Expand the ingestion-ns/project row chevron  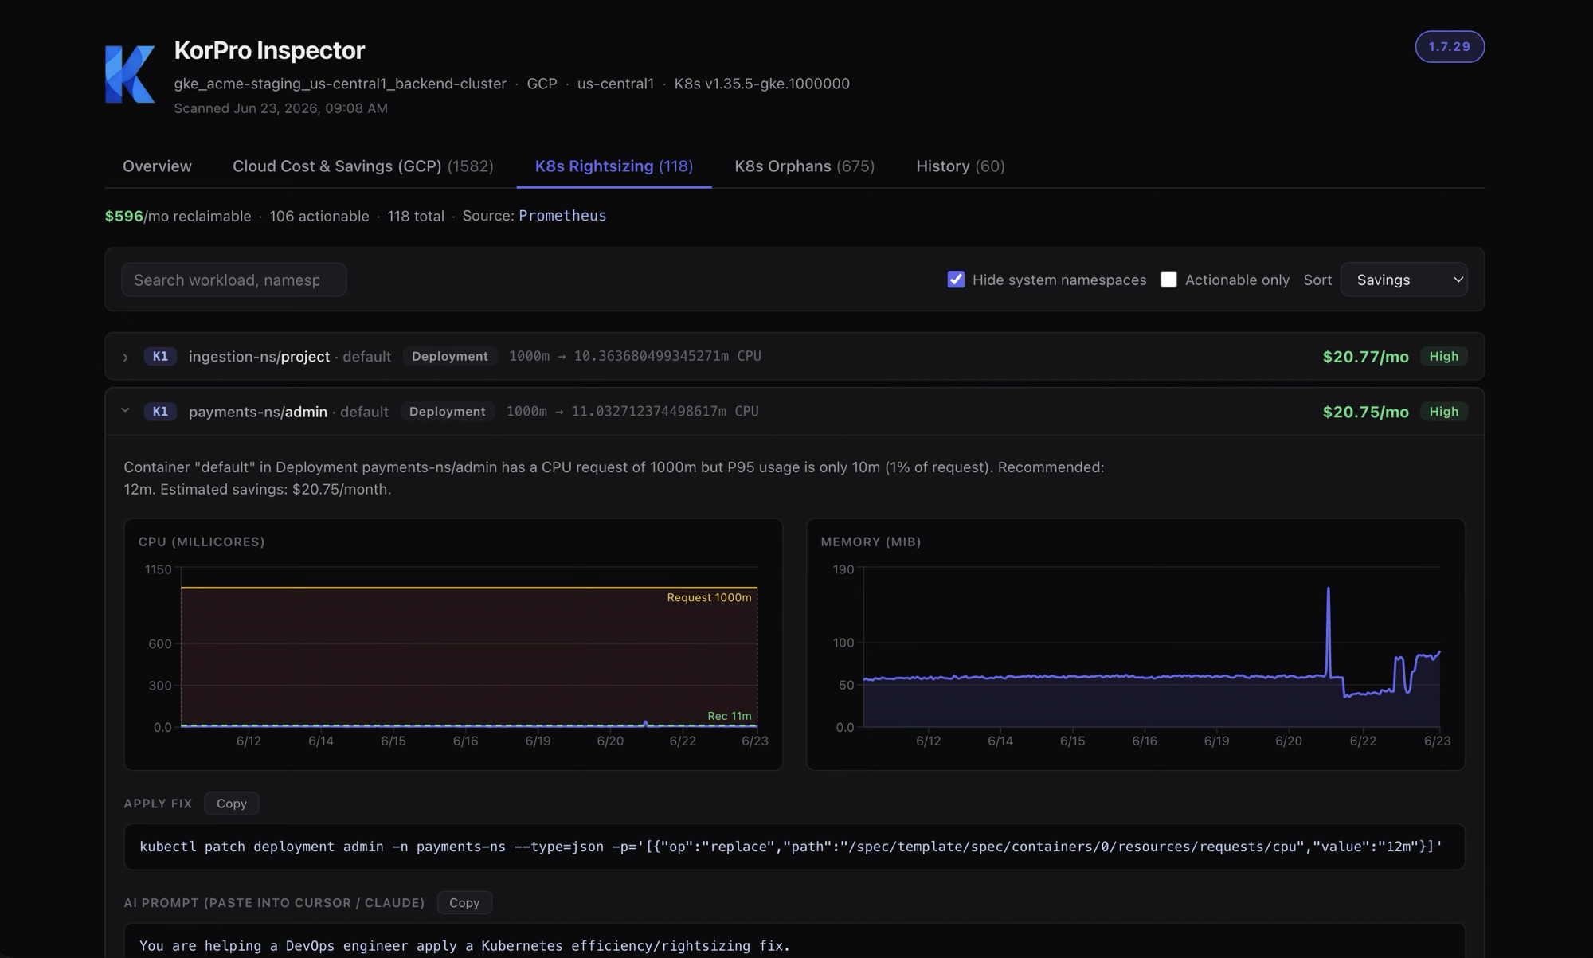click(125, 357)
